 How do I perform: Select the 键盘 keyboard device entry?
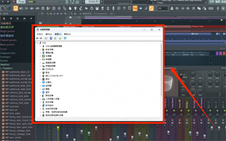[x=48, y=89]
